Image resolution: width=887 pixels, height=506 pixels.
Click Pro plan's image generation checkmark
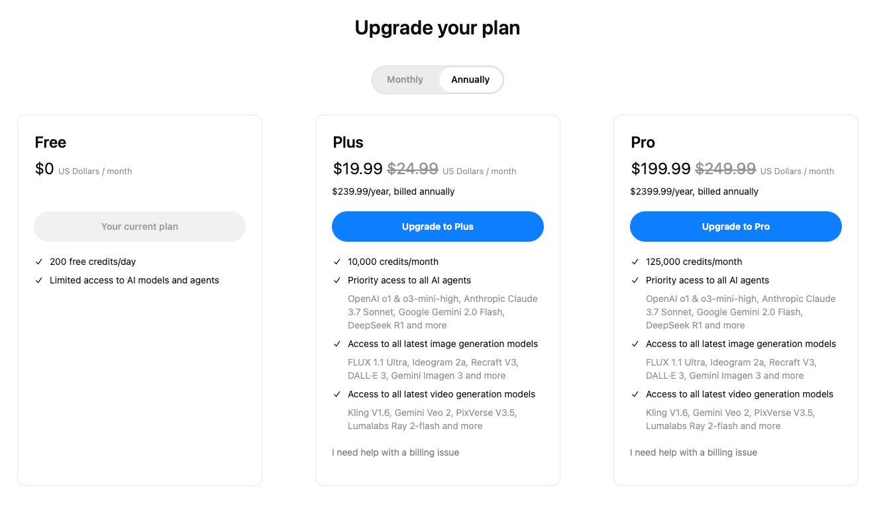coord(635,344)
